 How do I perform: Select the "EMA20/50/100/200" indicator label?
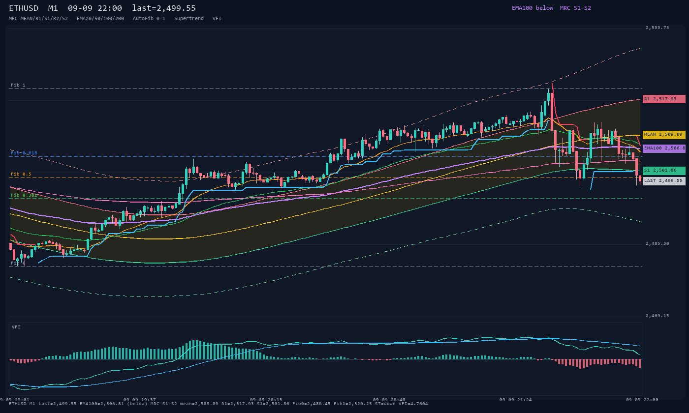(x=100, y=18)
